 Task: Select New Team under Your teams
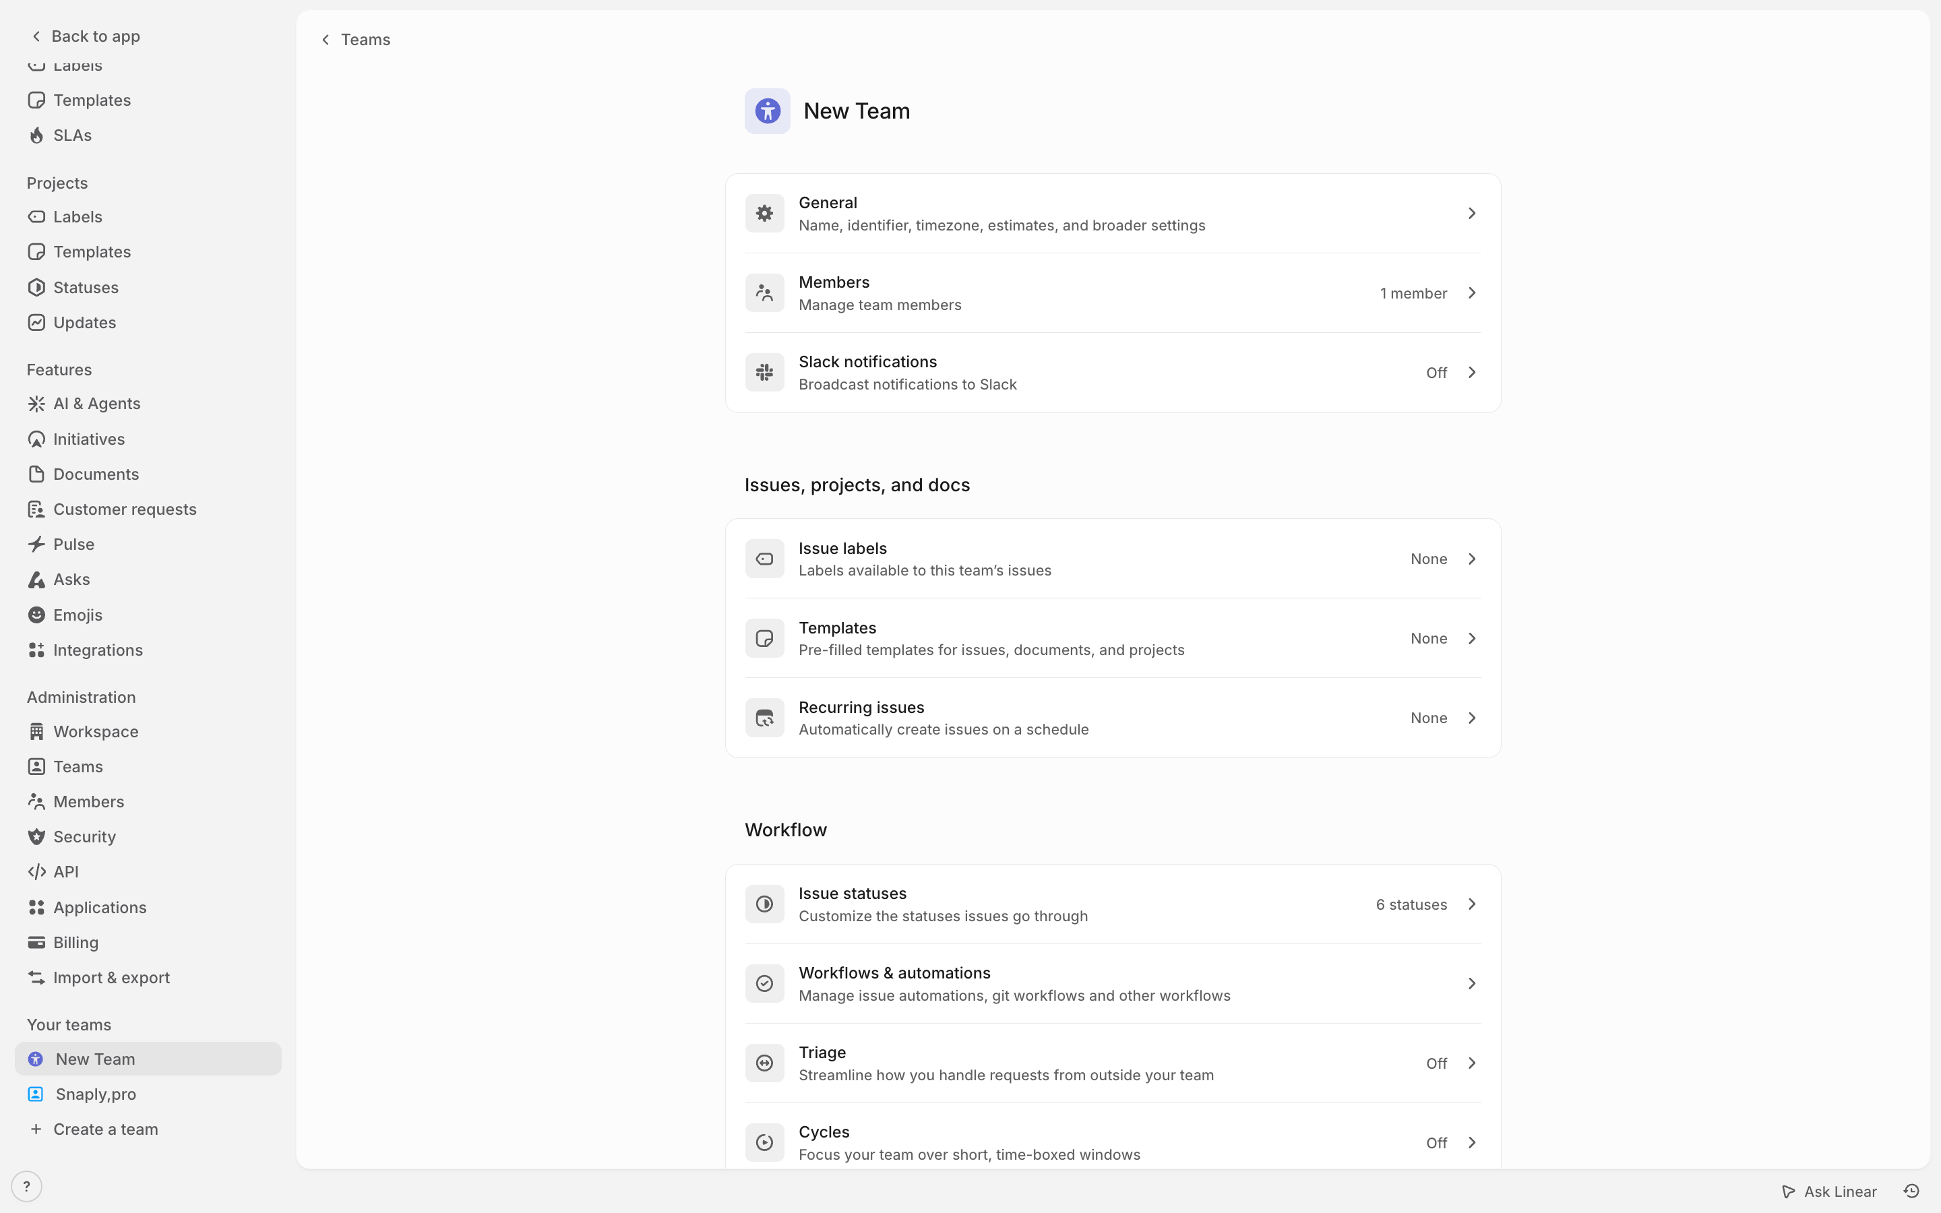[148, 1059]
